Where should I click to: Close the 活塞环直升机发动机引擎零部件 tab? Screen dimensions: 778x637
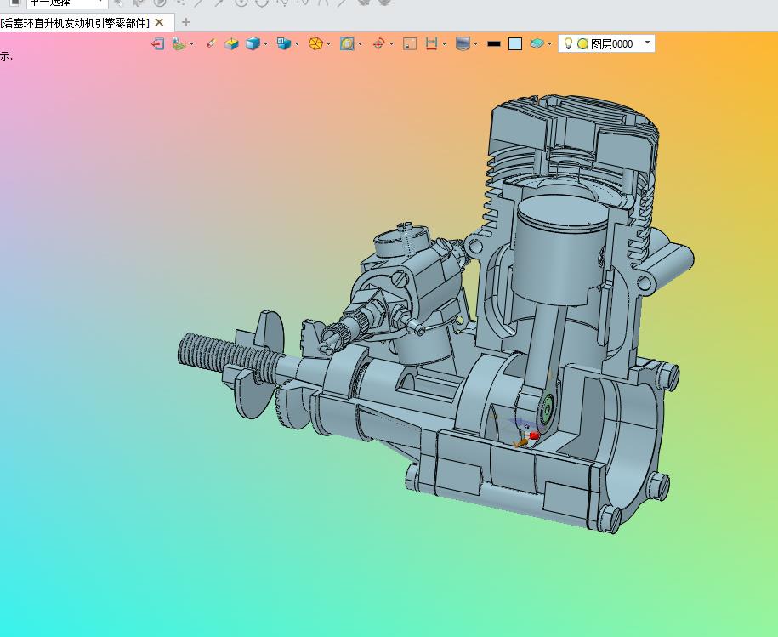[159, 22]
